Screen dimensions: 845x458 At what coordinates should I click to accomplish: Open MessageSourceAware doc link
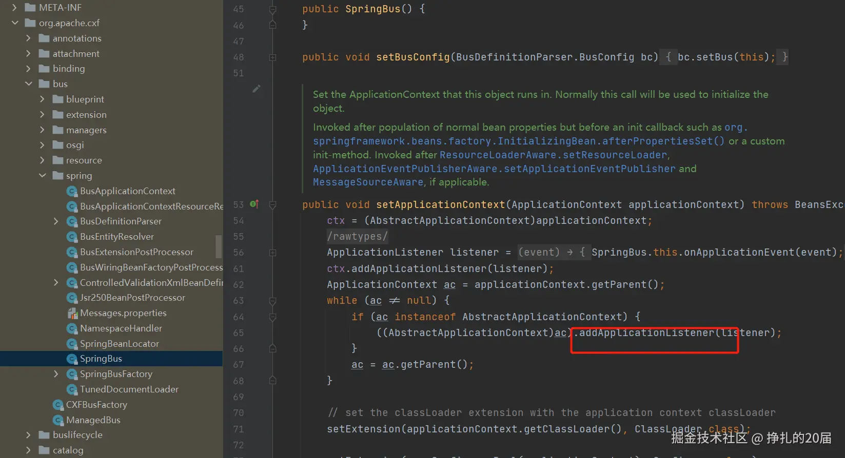click(x=368, y=182)
